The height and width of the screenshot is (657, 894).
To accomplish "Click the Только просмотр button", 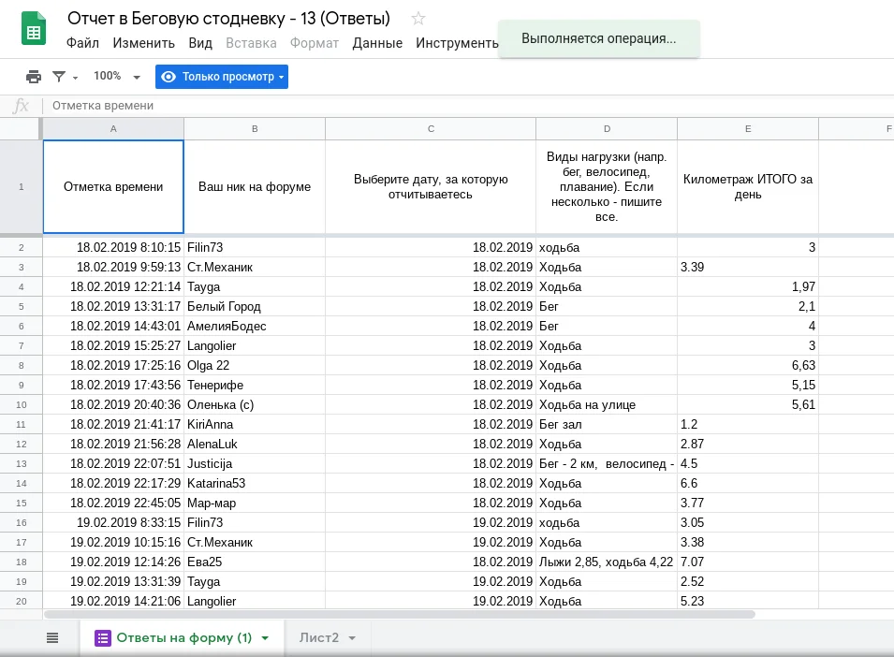I will click(227, 77).
